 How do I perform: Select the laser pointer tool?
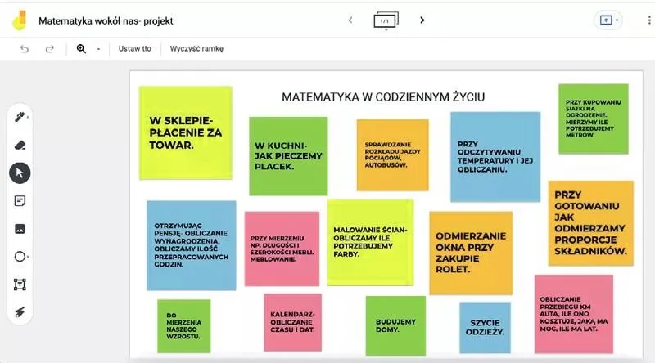click(20, 312)
